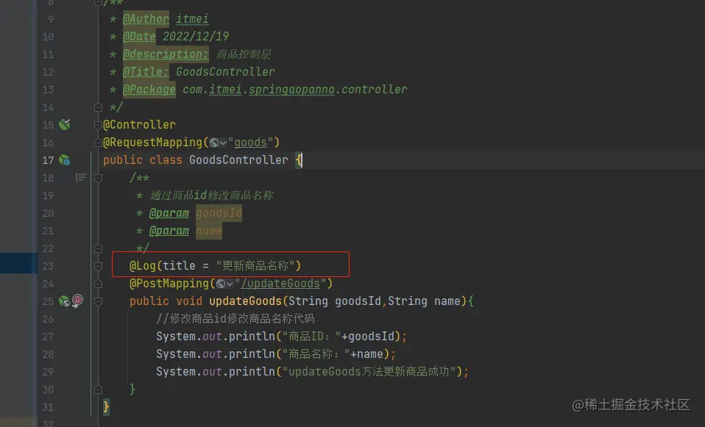Click class name GoodsController on line 17
The width and height of the screenshot is (705, 427).
coord(238,159)
